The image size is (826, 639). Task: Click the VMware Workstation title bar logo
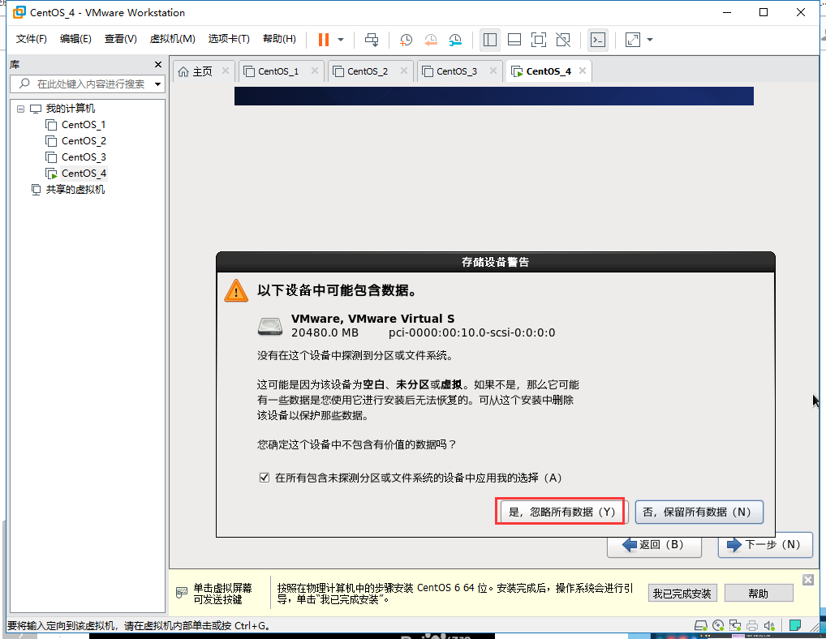(x=19, y=12)
